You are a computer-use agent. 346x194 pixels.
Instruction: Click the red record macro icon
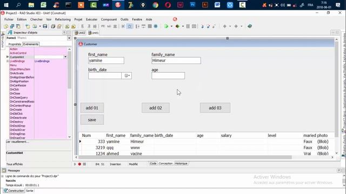(79, 164)
